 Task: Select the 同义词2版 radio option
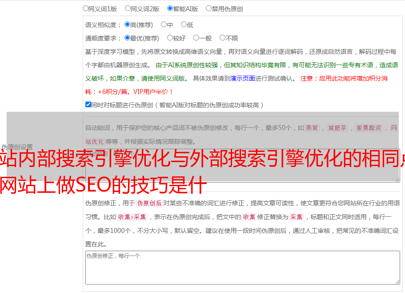coord(128,8)
